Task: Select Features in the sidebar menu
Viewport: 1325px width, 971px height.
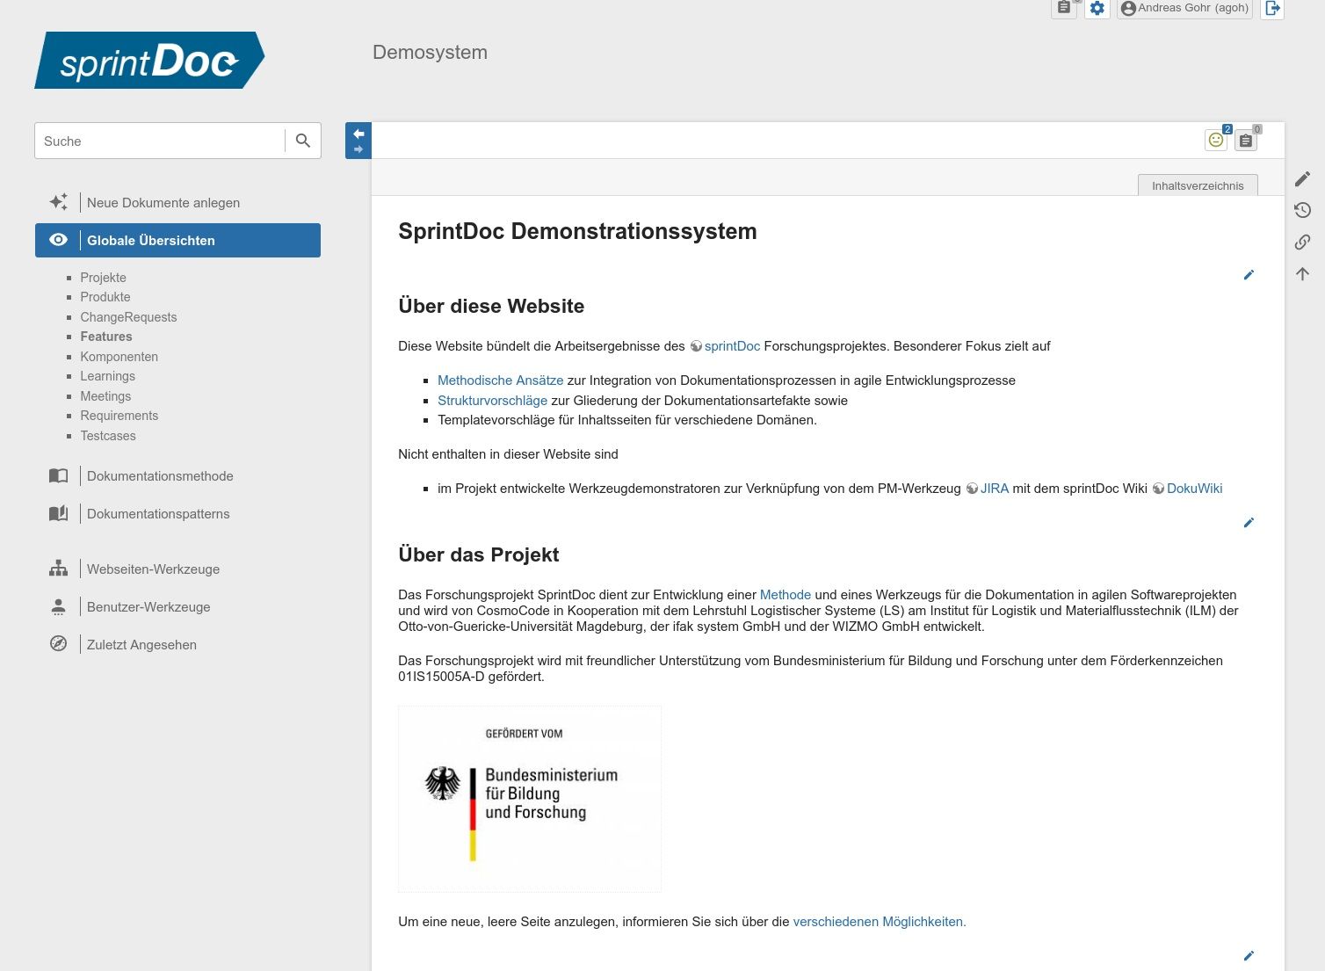Action: point(105,337)
